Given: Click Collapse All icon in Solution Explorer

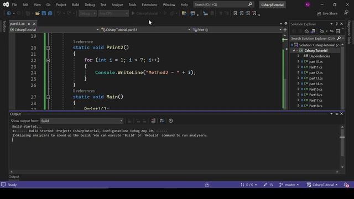Looking at the screenshot, I should click(x=338, y=31).
